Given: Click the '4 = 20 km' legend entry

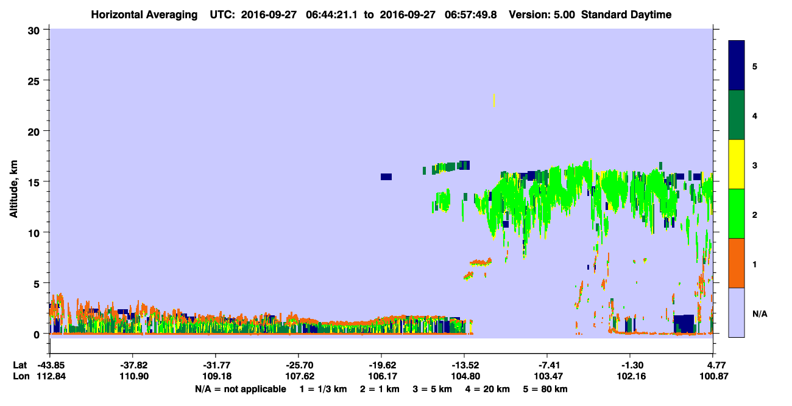Looking at the screenshot, I should click(487, 388).
